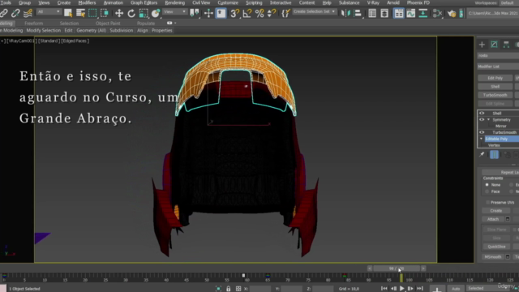519x292 pixels.
Task: Open the View reference coordinate dropdown
Action: click(x=175, y=12)
